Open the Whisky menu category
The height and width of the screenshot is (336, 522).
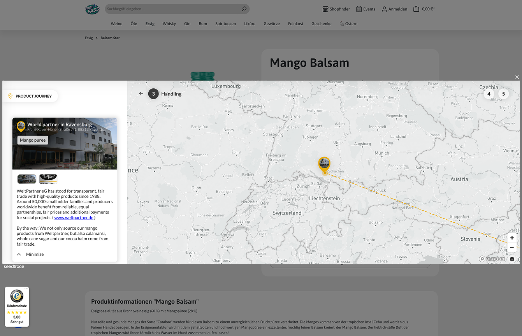click(169, 24)
